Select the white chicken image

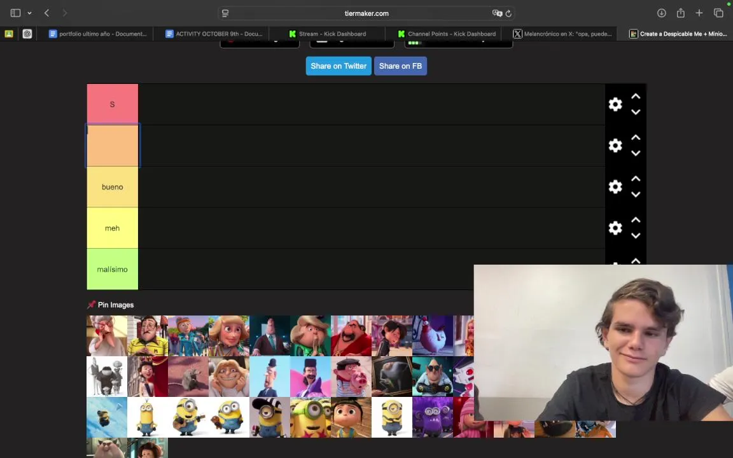coord(433,336)
